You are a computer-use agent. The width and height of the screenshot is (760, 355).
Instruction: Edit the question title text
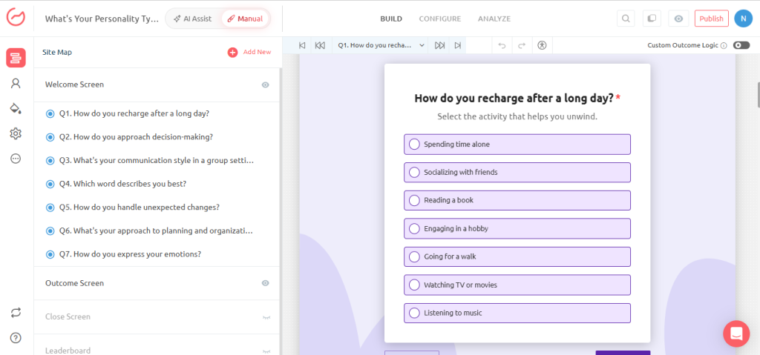pos(514,99)
